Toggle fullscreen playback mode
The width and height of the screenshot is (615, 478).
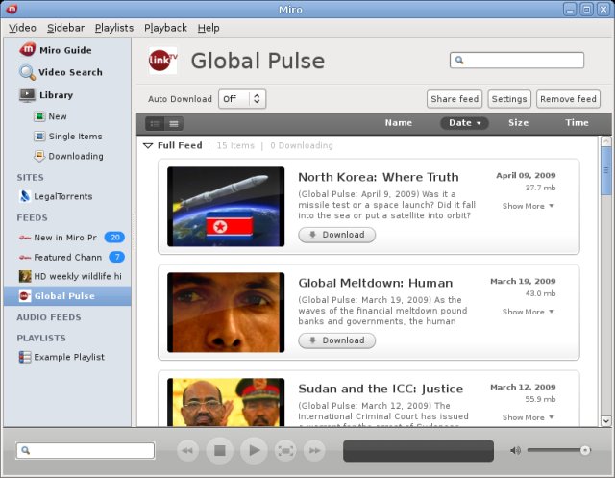[x=285, y=450]
